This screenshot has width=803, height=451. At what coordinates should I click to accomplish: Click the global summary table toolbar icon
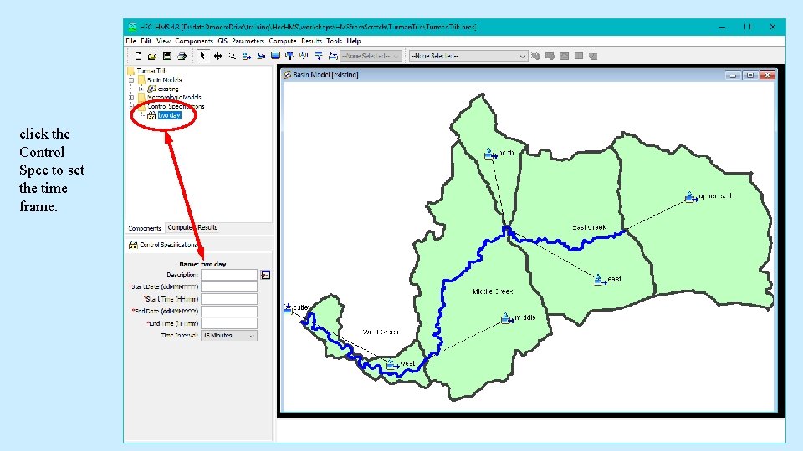click(550, 56)
